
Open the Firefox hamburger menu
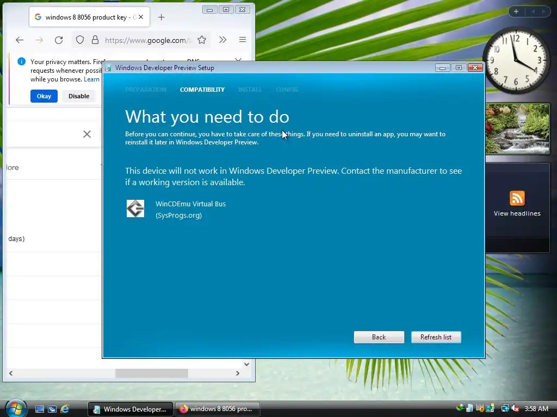pyautogui.click(x=243, y=40)
